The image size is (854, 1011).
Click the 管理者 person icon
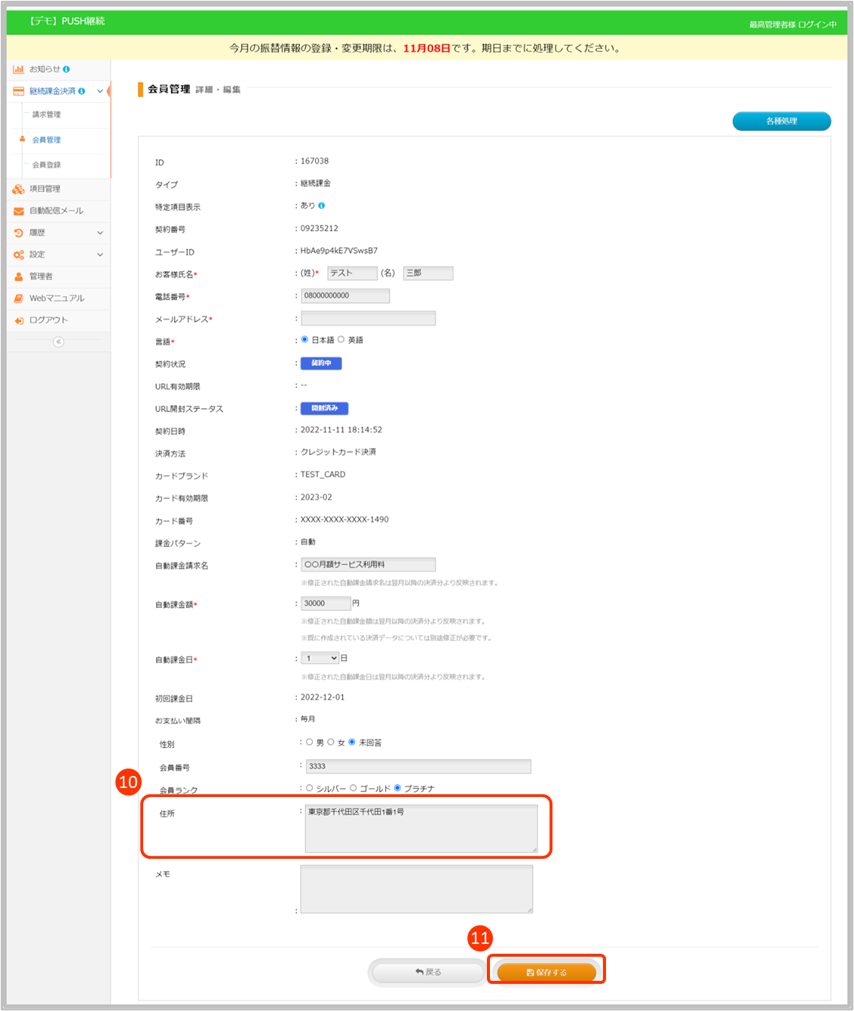pos(18,276)
